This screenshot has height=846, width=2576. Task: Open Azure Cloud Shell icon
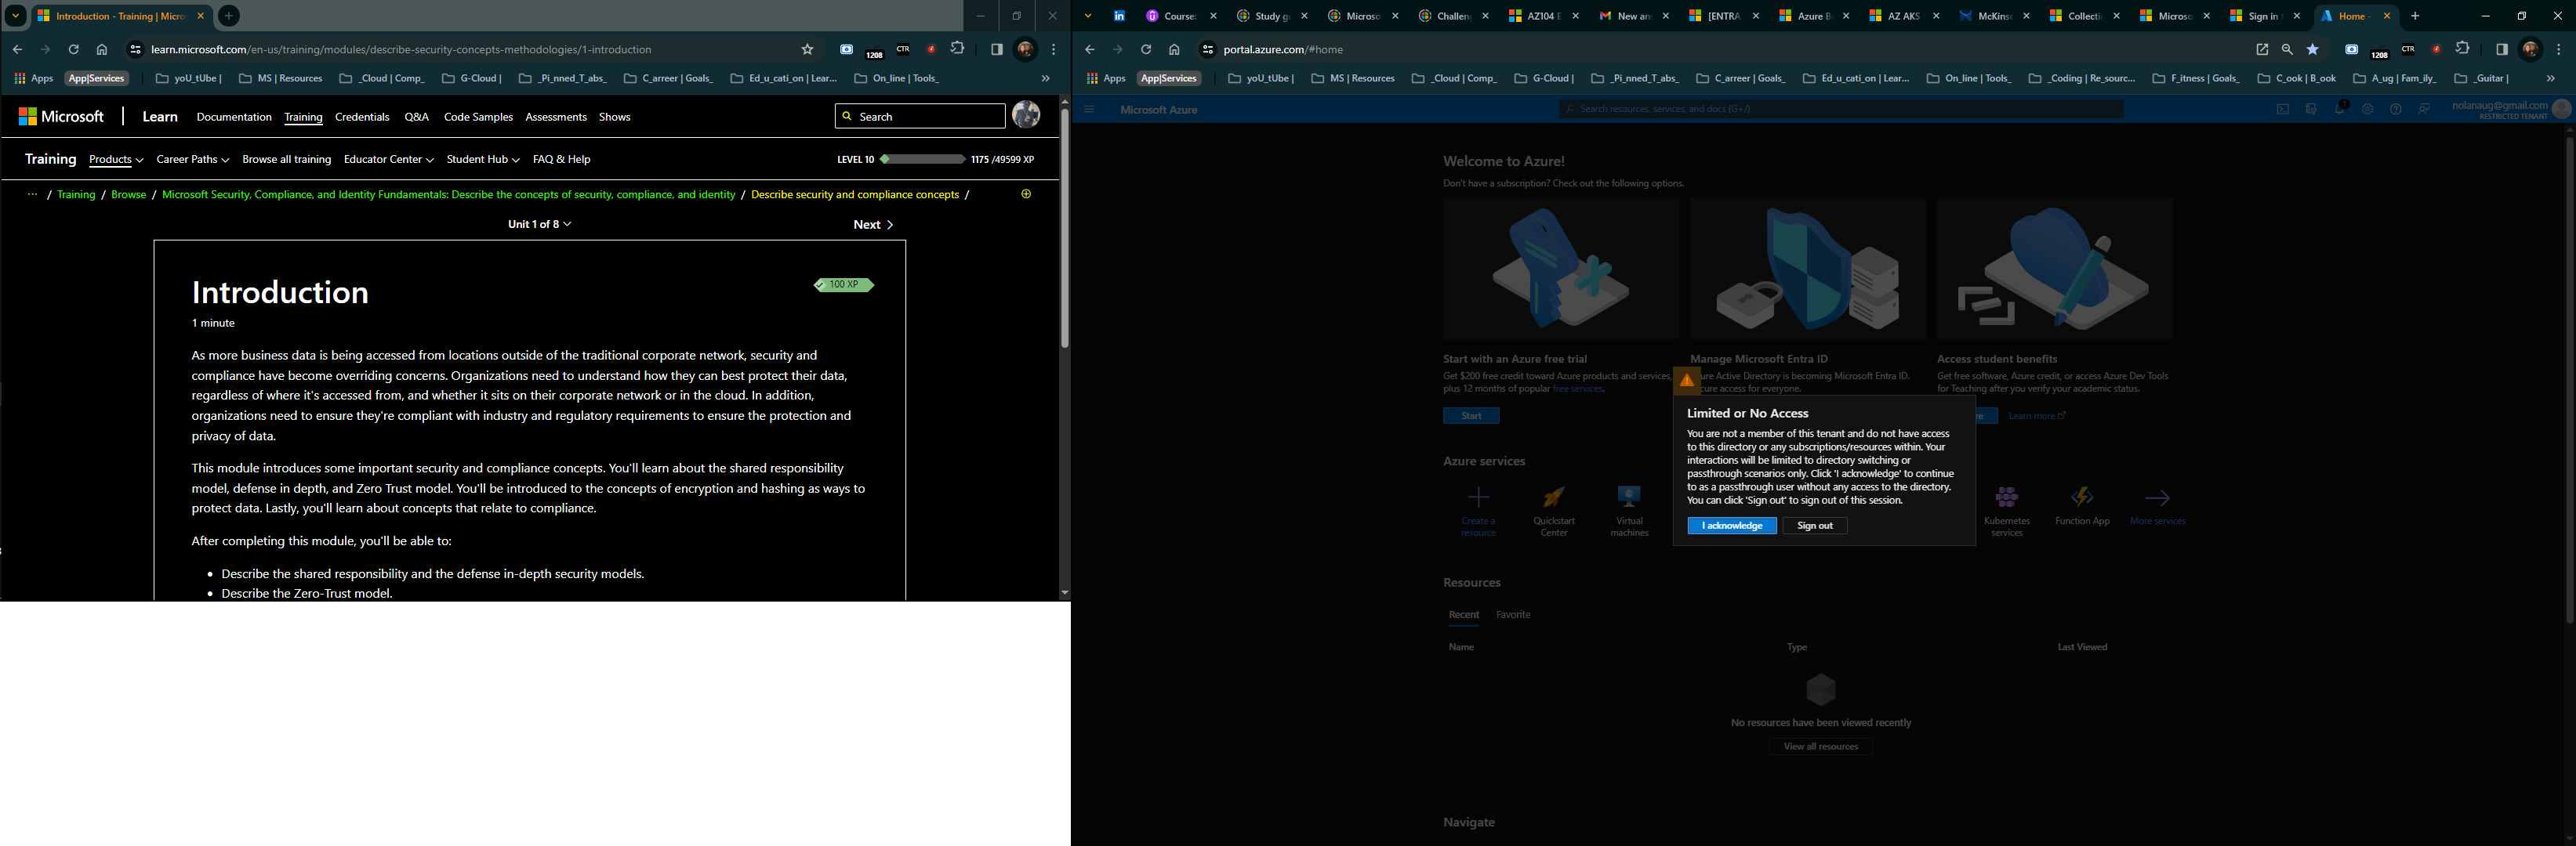(2283, 110)
